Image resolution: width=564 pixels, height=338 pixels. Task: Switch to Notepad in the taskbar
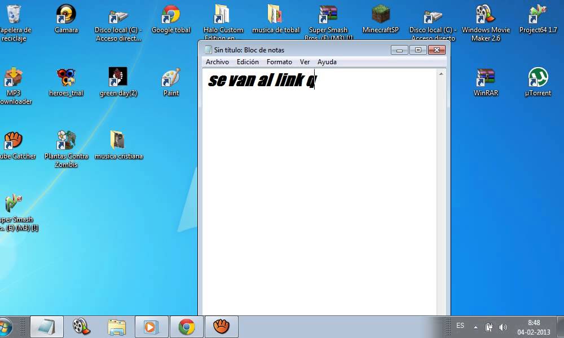47,327
